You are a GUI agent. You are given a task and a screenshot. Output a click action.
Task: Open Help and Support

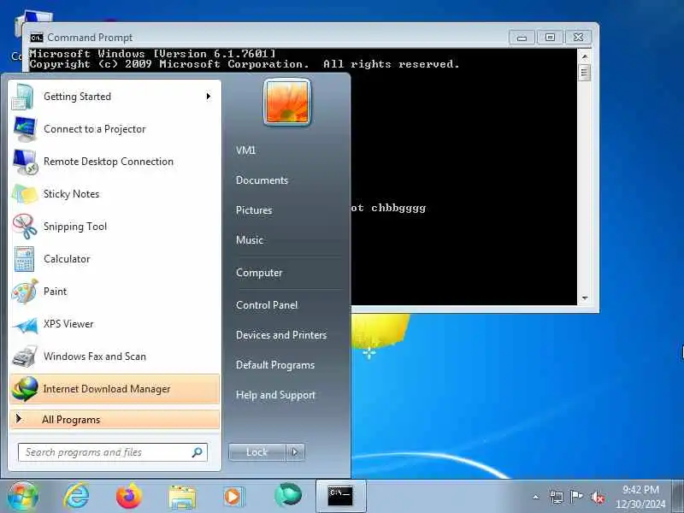275,395
